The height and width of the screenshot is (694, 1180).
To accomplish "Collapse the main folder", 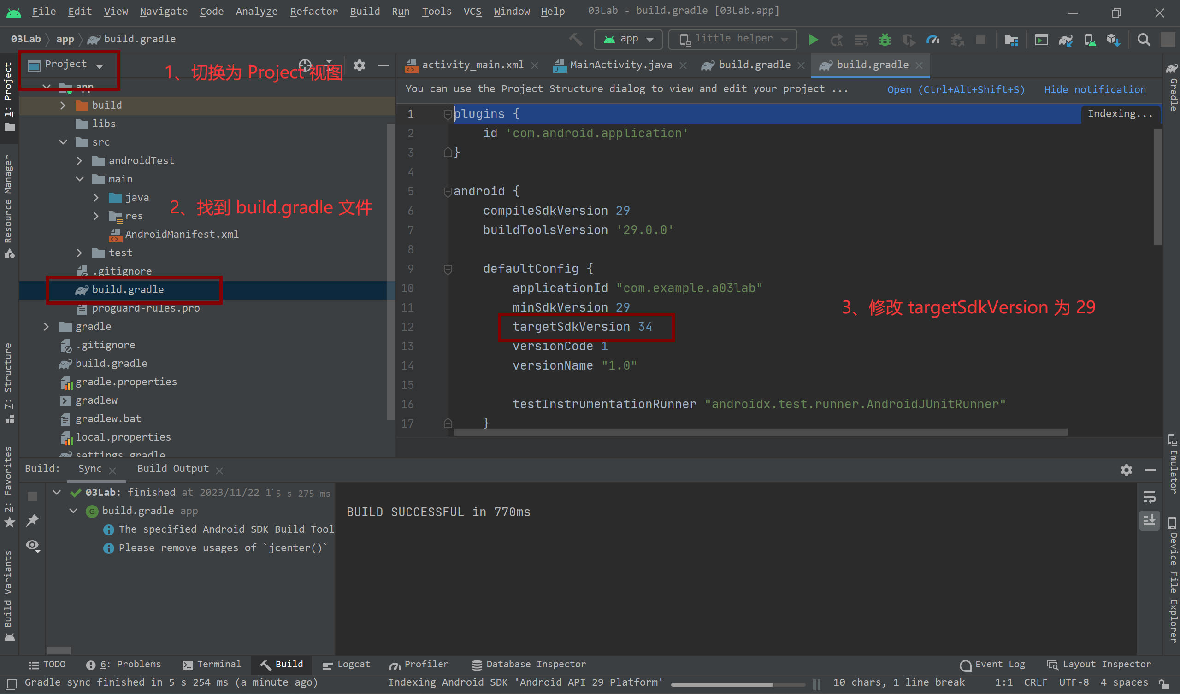I will tap(79, 179).
